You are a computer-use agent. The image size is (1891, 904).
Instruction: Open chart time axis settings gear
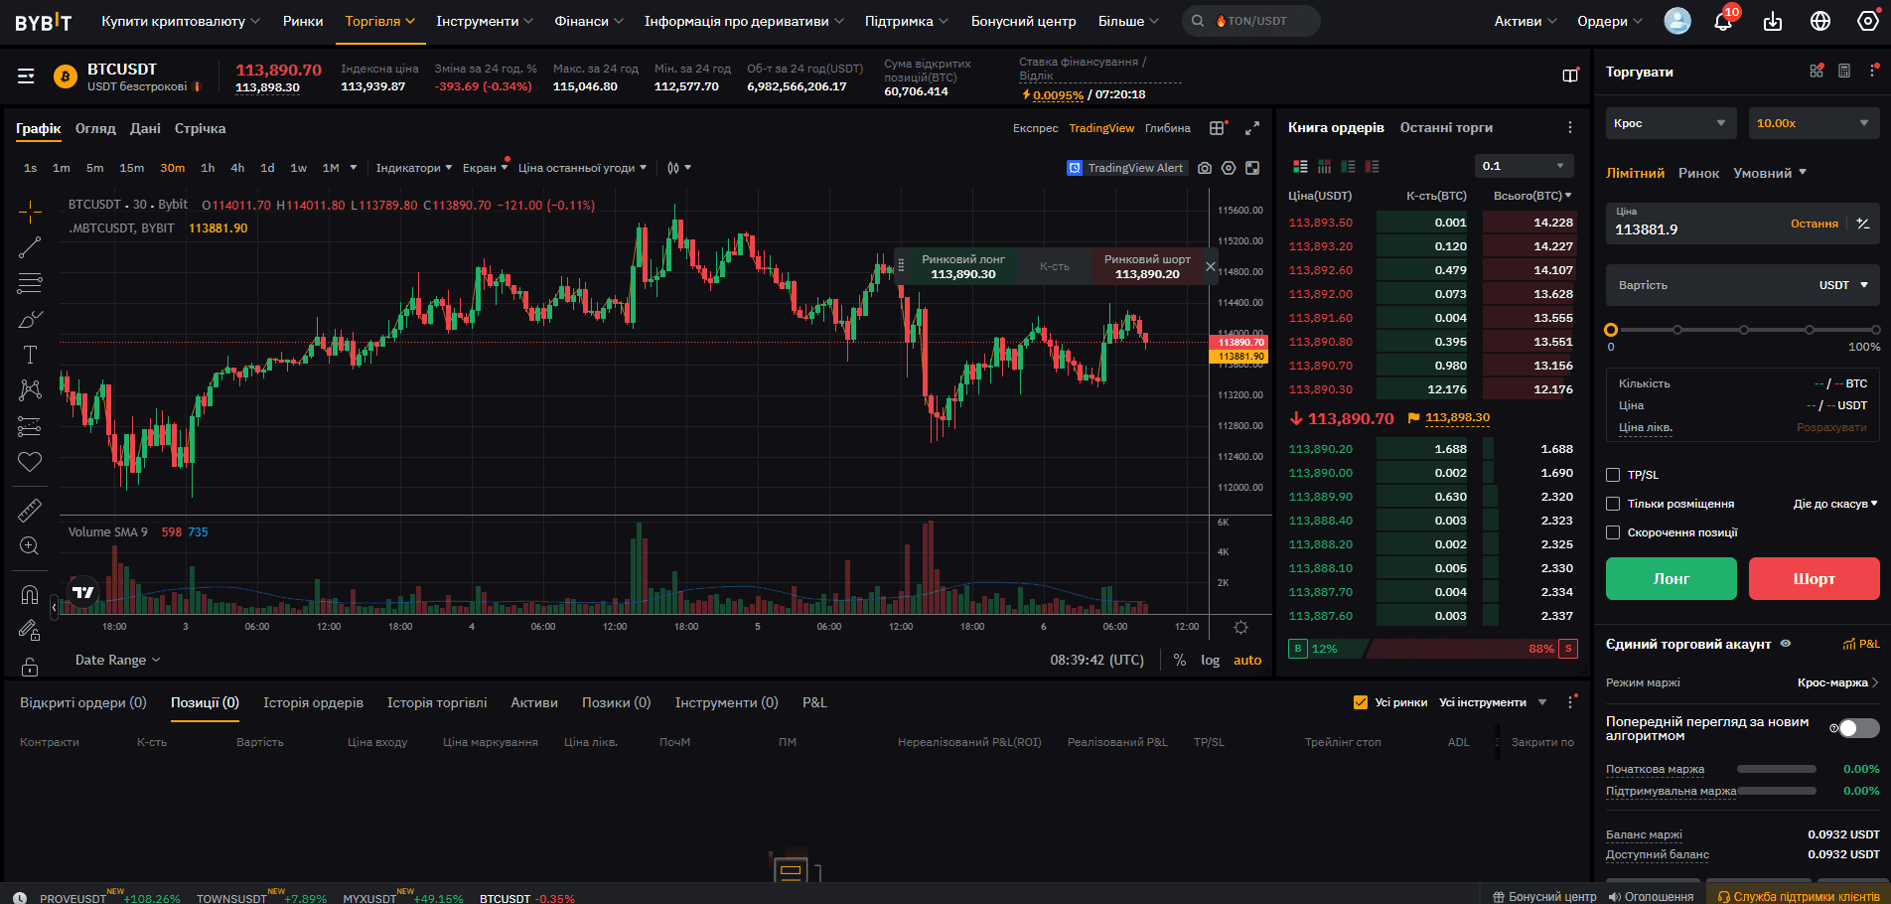(x=1240, y=627)
